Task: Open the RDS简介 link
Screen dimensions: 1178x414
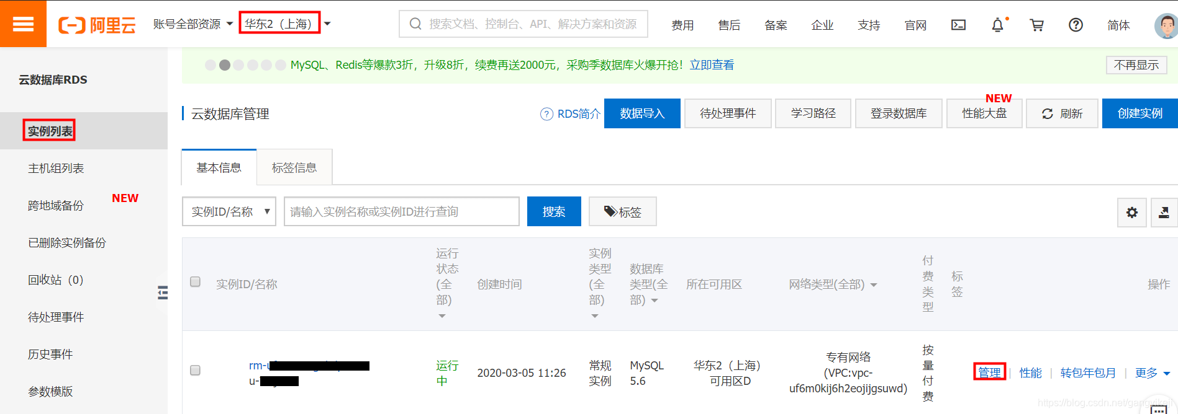Action: click(x=579, y=114)
